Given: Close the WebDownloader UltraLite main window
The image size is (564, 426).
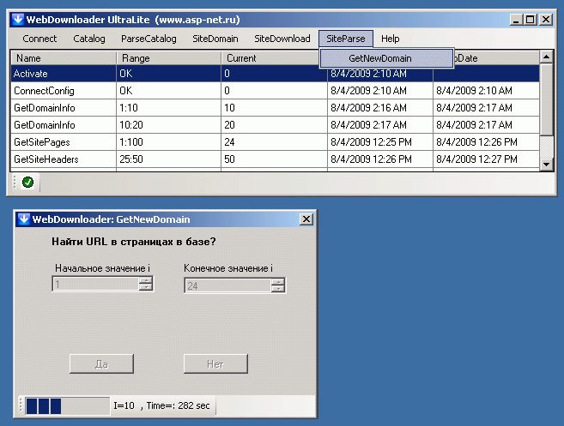Looking at the screenshot, I should pos(546,20).
